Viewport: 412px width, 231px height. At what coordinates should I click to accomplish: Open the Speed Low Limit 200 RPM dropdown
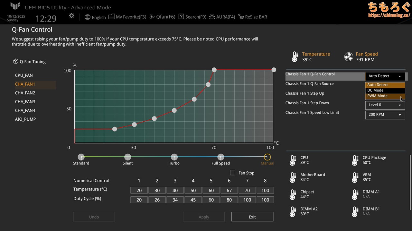point(385,115)
